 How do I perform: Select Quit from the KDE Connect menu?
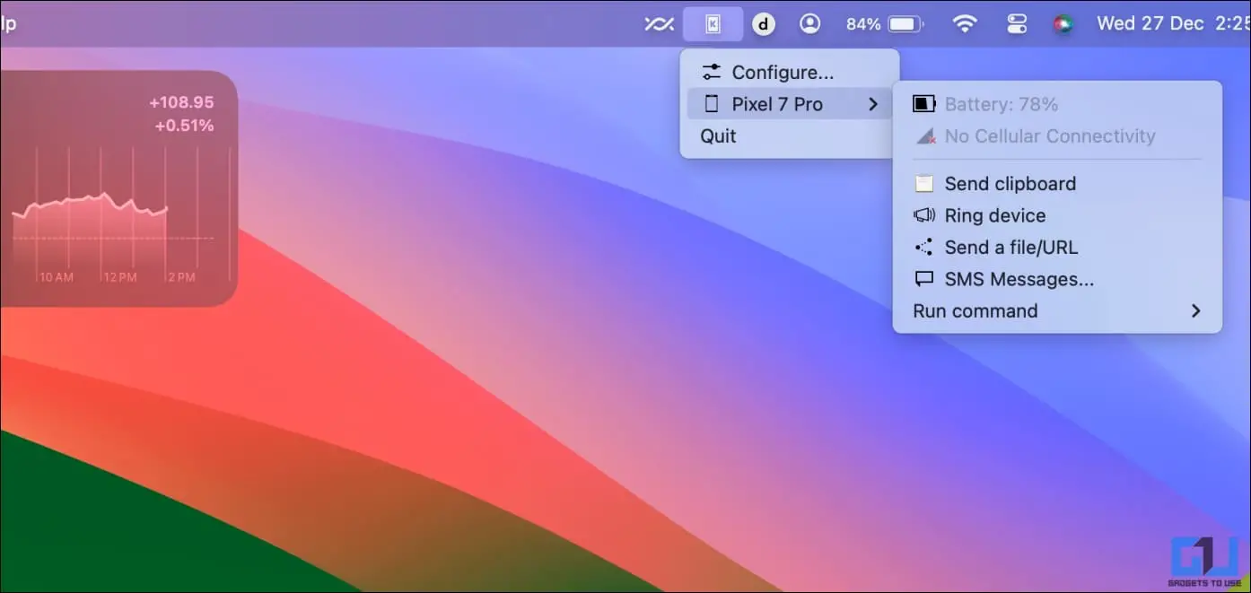718,136
